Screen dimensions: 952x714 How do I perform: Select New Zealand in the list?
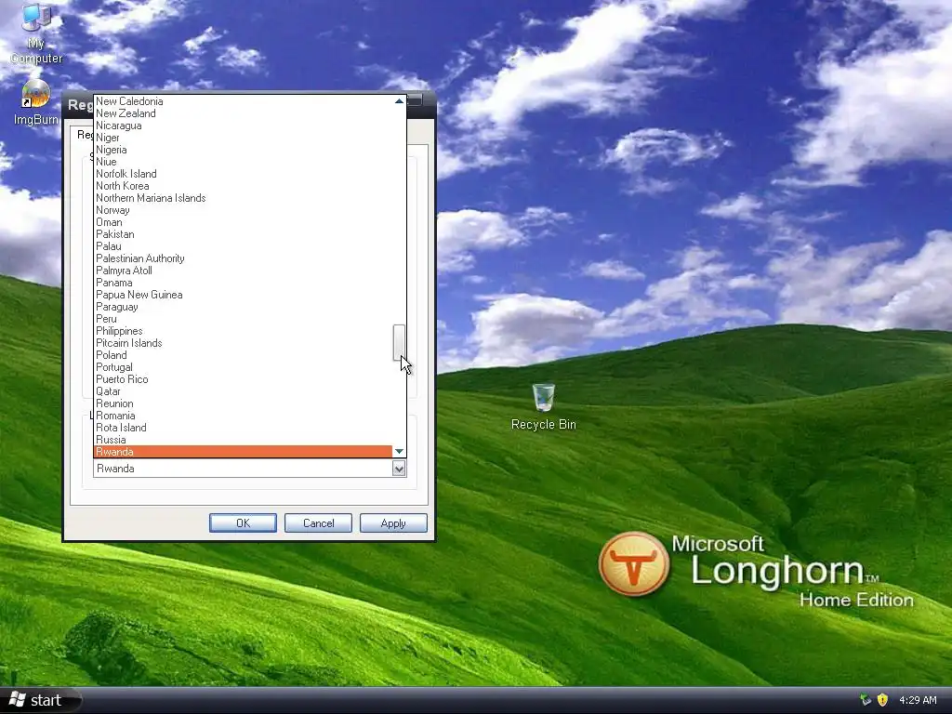[243, 113]
